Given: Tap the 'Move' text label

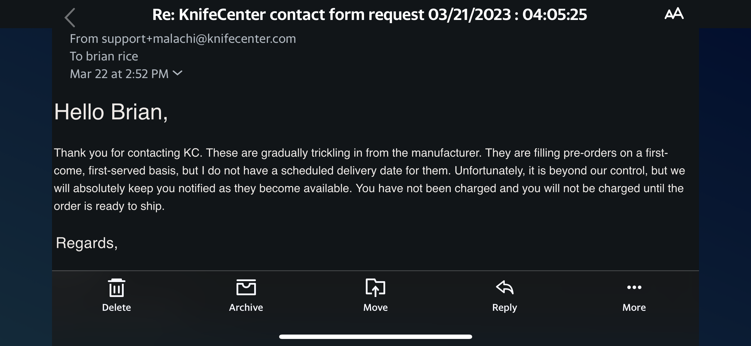Looking at the screenshot, I should 375,307.
